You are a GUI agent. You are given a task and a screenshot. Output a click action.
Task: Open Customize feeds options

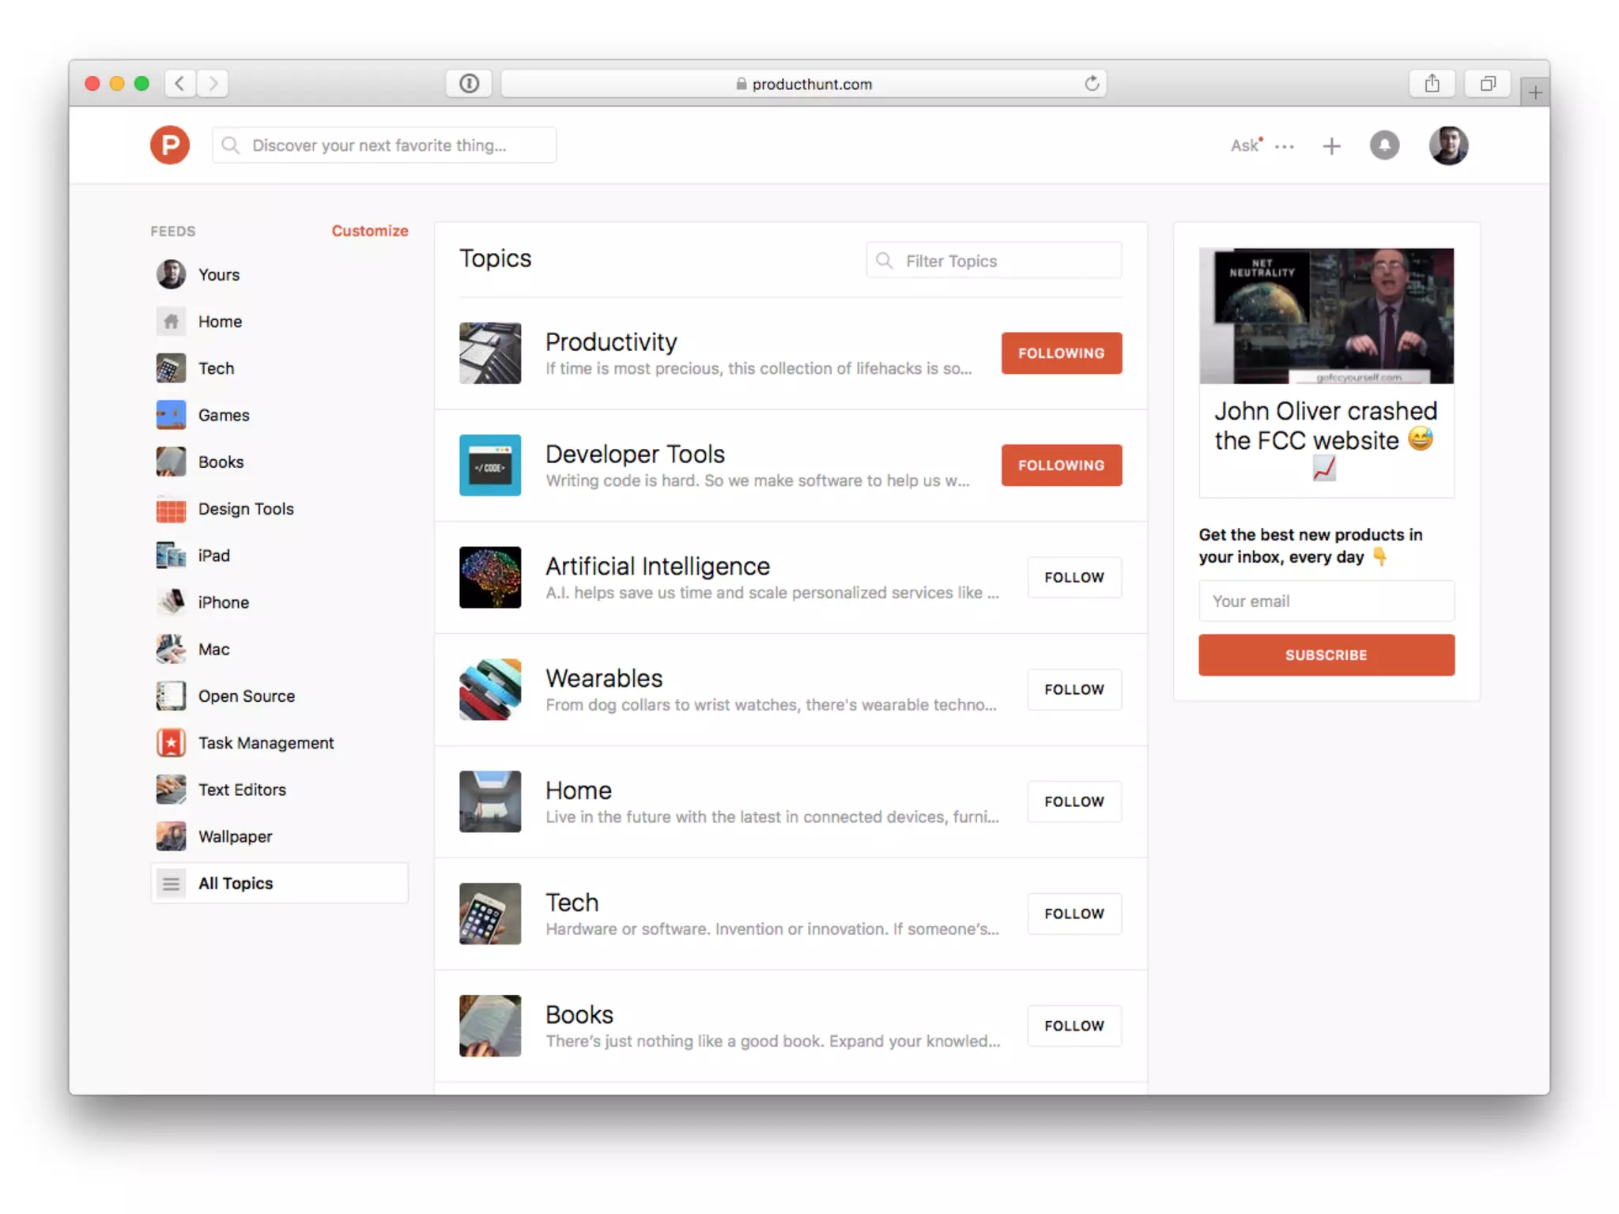369,231
